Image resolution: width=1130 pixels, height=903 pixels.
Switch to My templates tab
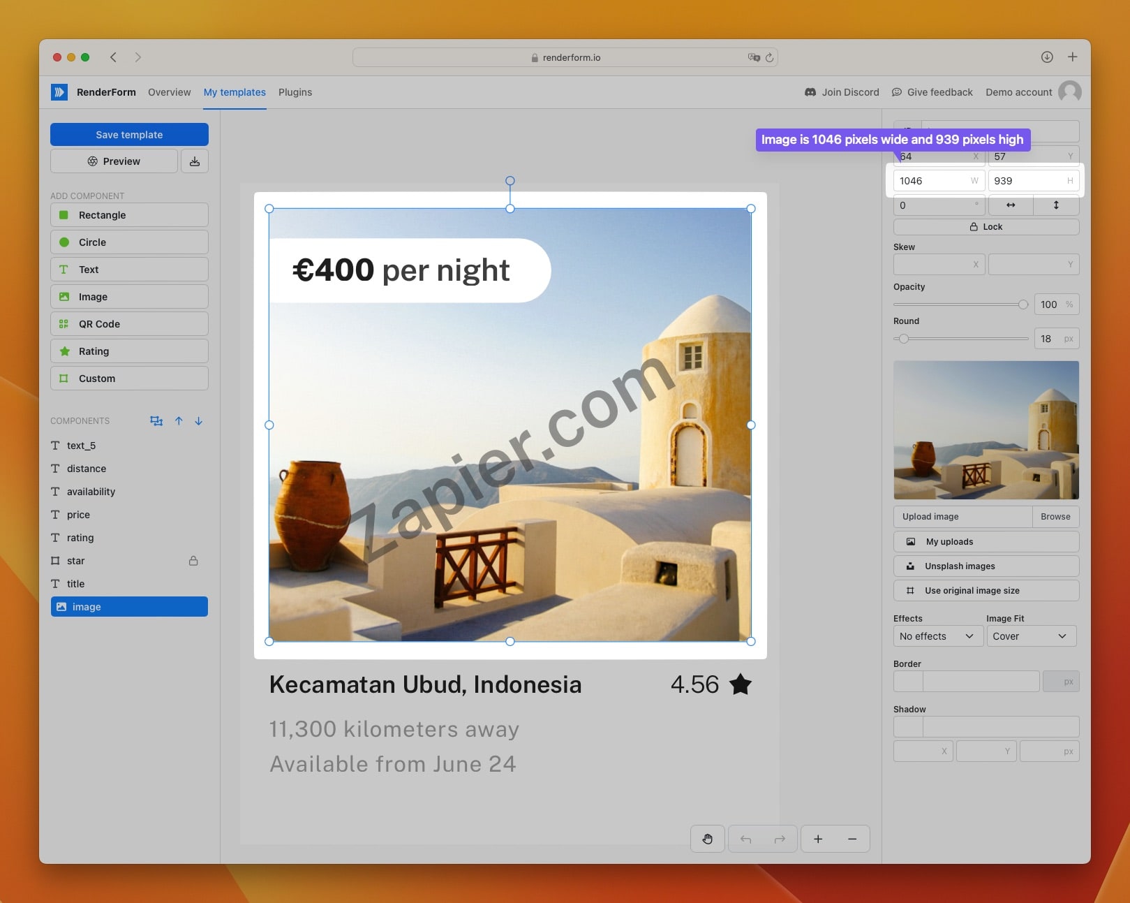coord(235,92)
